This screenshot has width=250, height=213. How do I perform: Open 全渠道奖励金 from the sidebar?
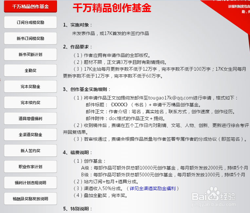coord(30,134)
